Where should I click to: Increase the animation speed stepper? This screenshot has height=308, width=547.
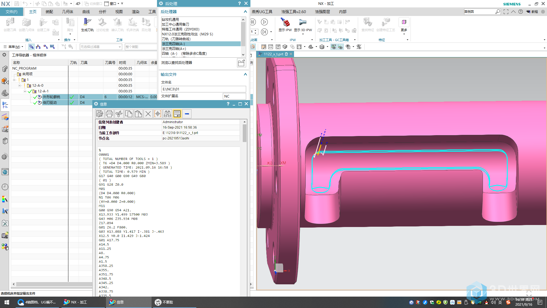pos(255,30)
